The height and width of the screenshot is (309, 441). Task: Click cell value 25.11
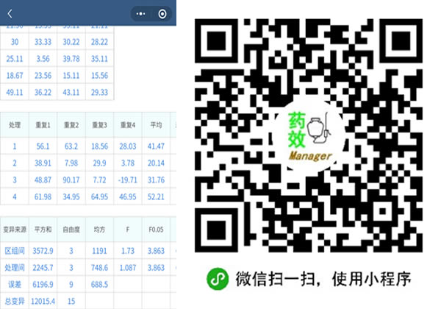tap(15, 59)
